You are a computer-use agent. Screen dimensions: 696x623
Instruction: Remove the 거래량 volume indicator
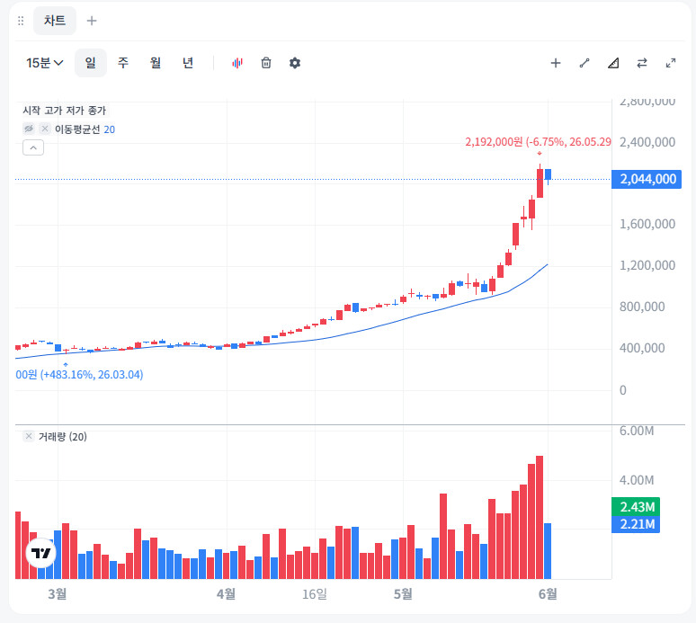(x=29, y=436)
